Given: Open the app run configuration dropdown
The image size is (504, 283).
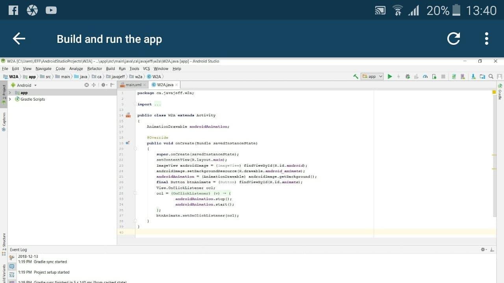Looking at the screenshot, I should point(372,77).
